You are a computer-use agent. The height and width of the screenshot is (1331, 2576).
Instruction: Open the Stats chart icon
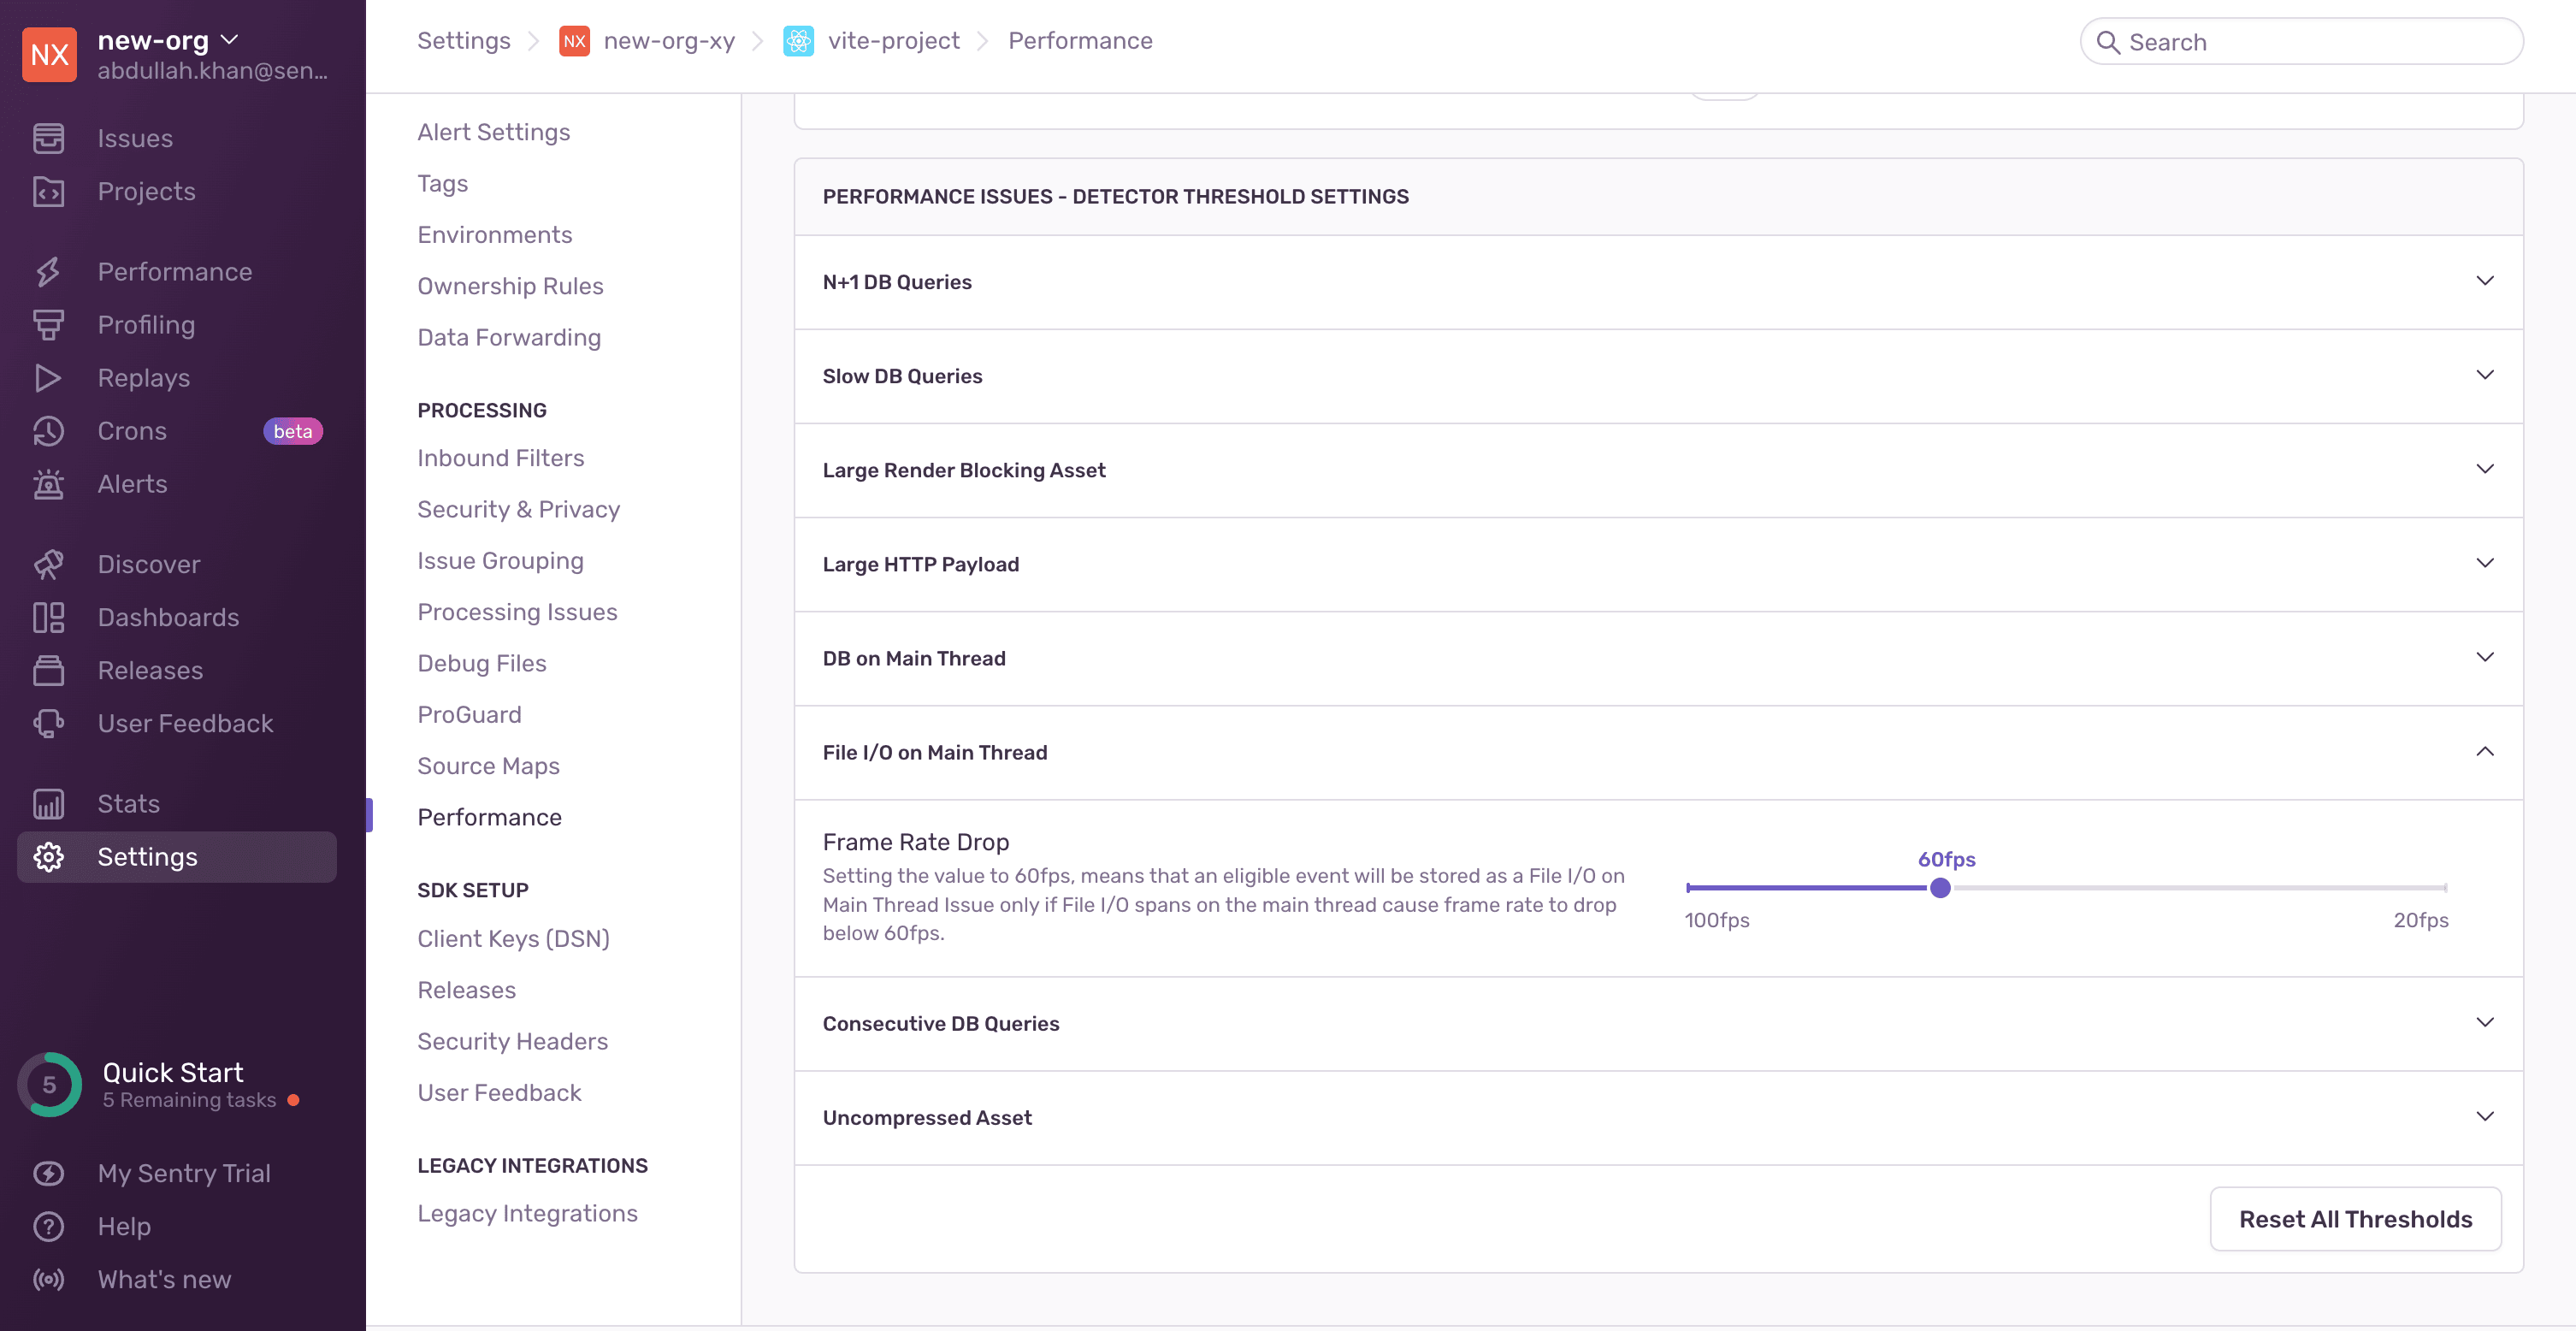pyautogui.click(x=48, y=804)
